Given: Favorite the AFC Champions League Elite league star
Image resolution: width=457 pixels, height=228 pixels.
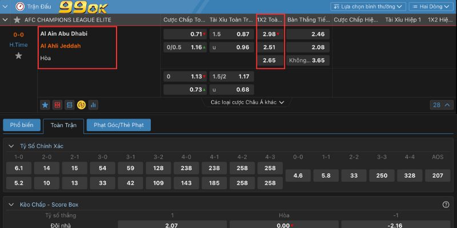Looking at the screenshot, I should 17,20.
